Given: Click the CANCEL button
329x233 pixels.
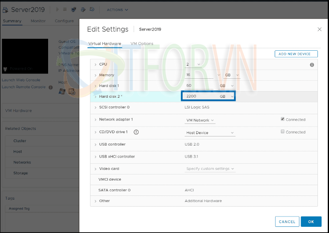Looking at the screenshot, I should coord(287,221).
